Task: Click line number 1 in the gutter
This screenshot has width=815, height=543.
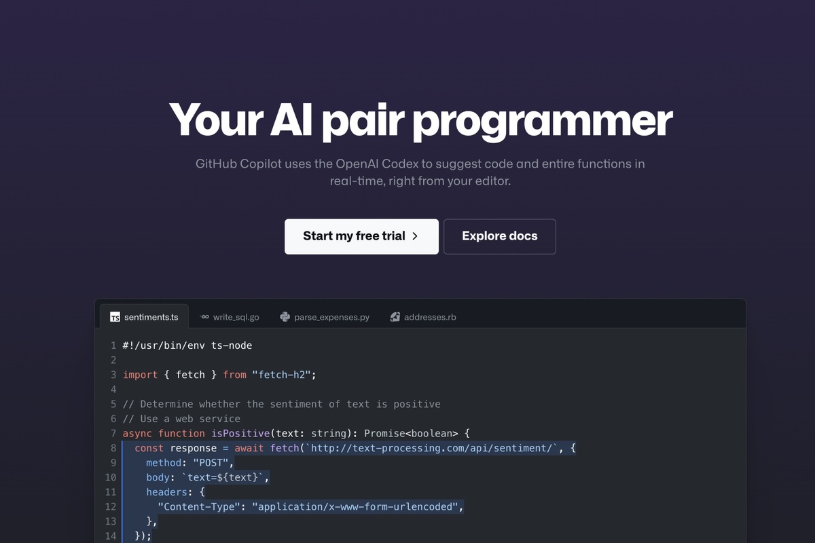Action: [113, 345]
